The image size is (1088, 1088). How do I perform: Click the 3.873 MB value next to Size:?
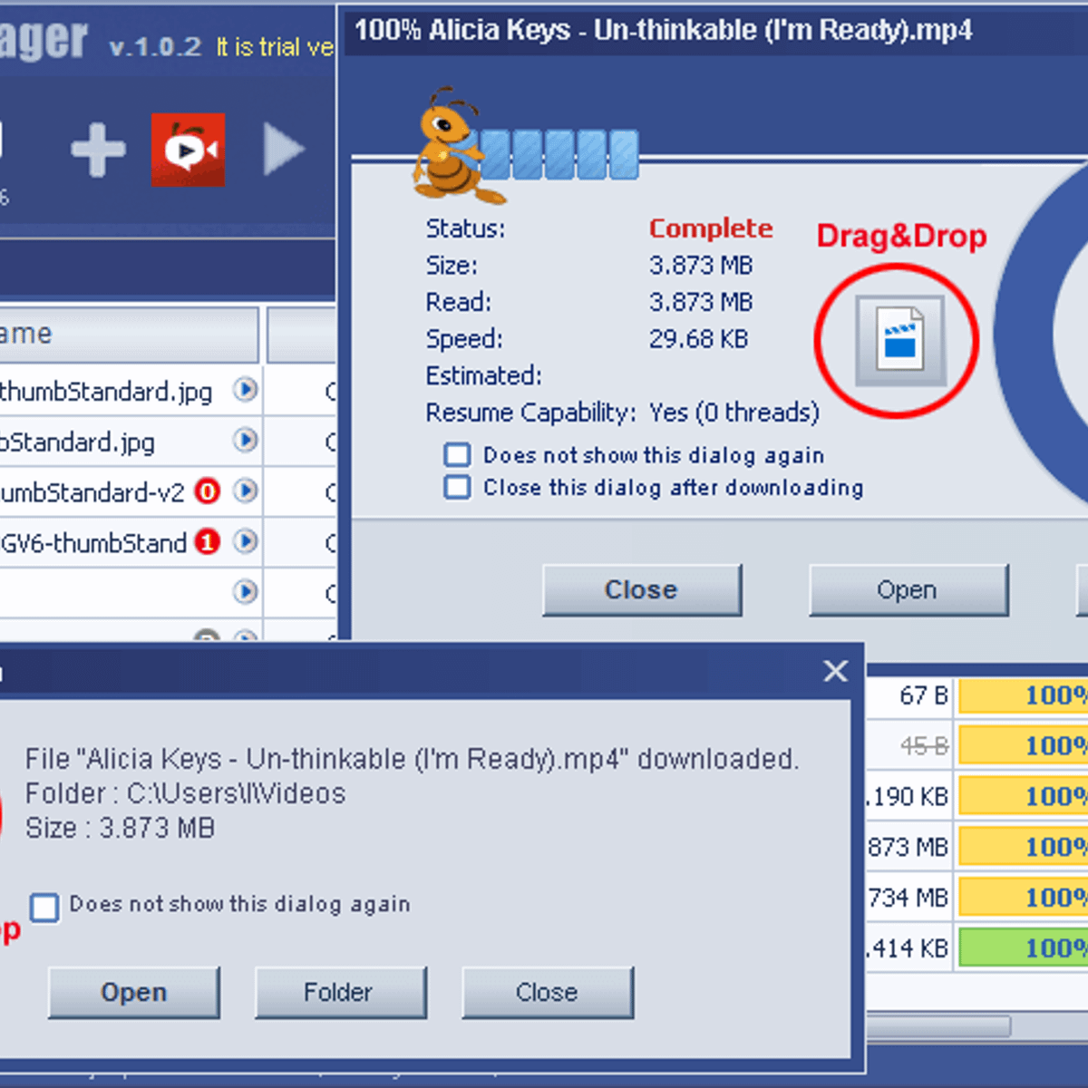point(701,266)
